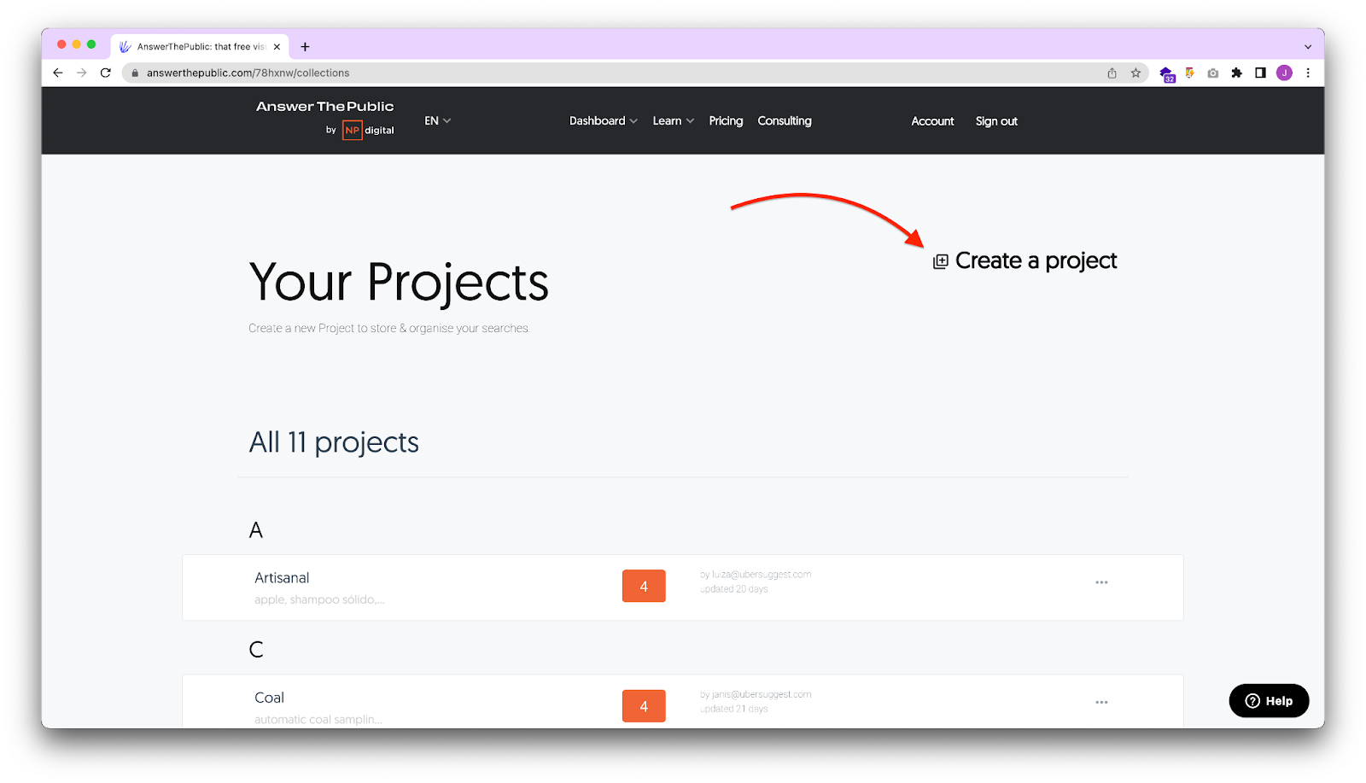The image size is (1366, 783).
Task: Select the AnswerThePublic browser tab
Action: click(199, 47)
